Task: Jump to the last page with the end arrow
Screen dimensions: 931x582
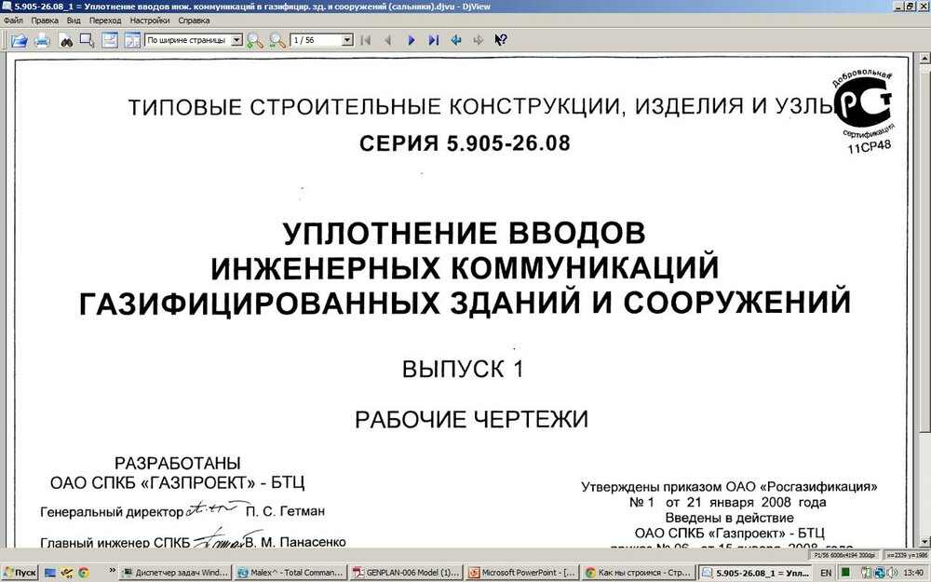Action: coord(434,40)
